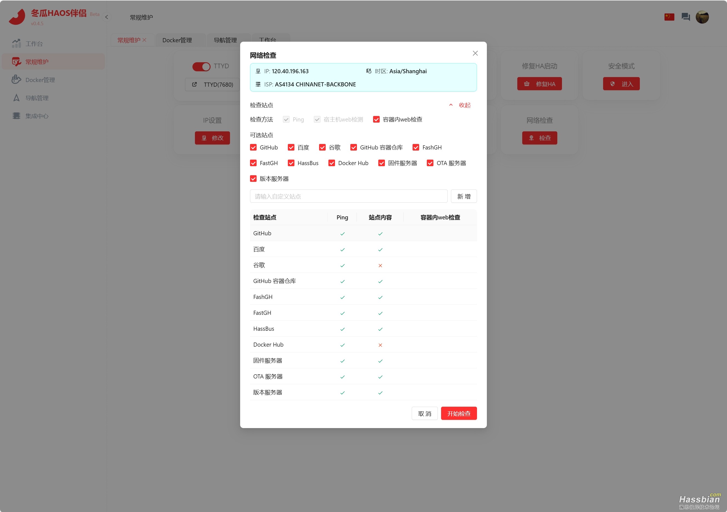727x512 pixels.
Task: Click the 冬瓜HAOS伴侣 logo icon
Action: tap(17, 17)
